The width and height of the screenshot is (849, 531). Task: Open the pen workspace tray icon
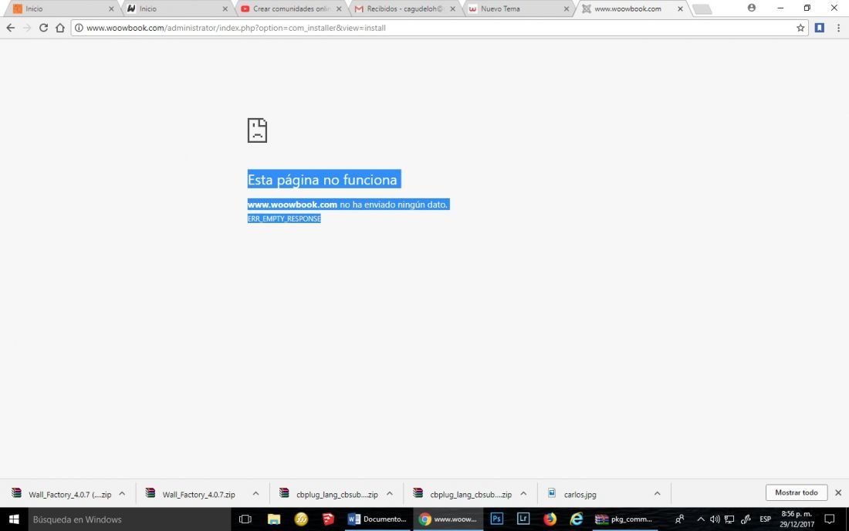click(x=746, y=519)
